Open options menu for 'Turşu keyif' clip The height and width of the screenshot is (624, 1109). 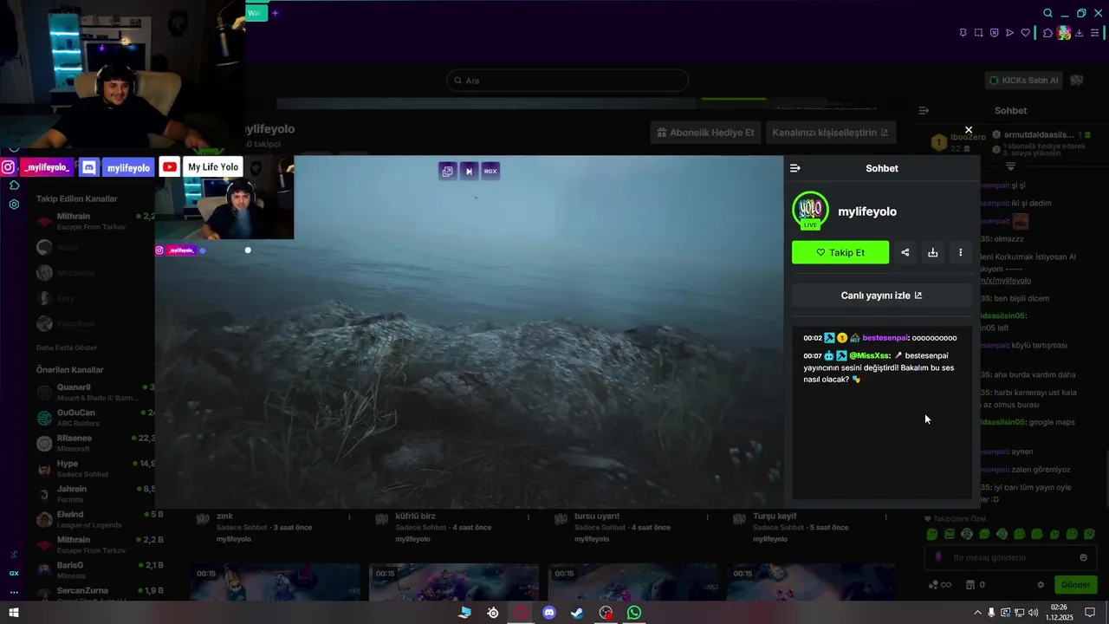(x=885, y=517)
